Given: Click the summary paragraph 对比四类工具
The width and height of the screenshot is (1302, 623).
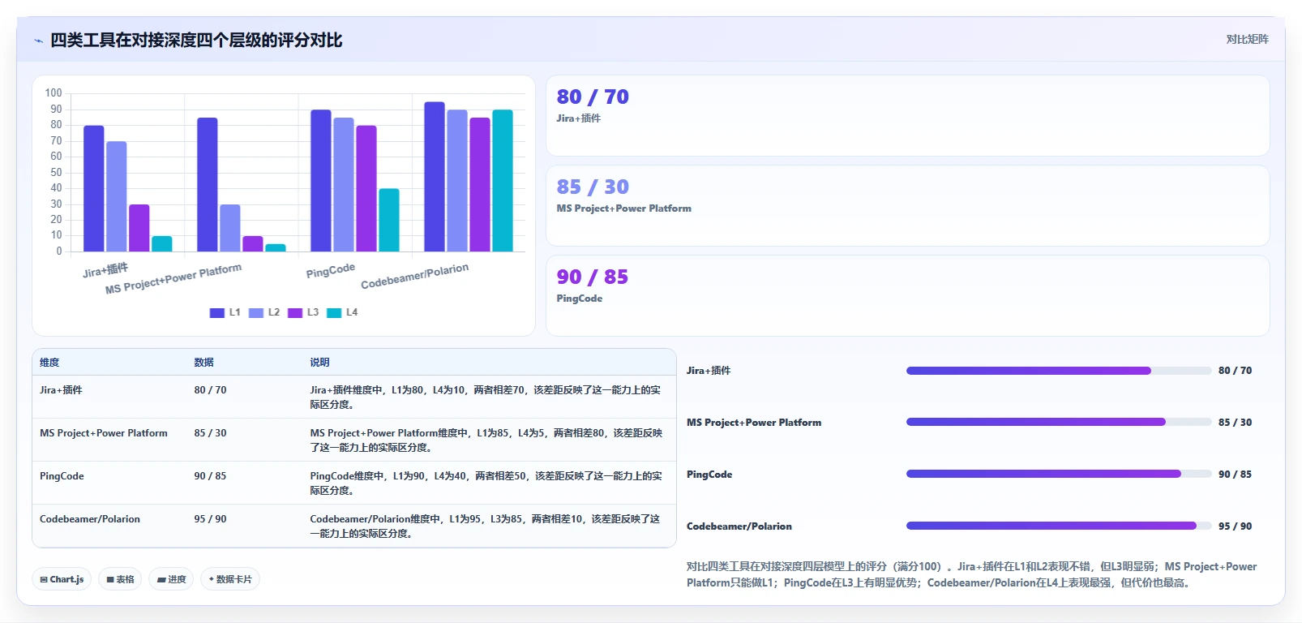Looking at the screenshot, I should [x=971, y=574].
